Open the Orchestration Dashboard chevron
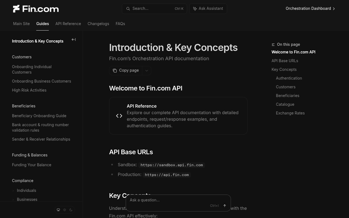This screenshot has width=349, height=218. pyautogui.click(x=334, y=9)
